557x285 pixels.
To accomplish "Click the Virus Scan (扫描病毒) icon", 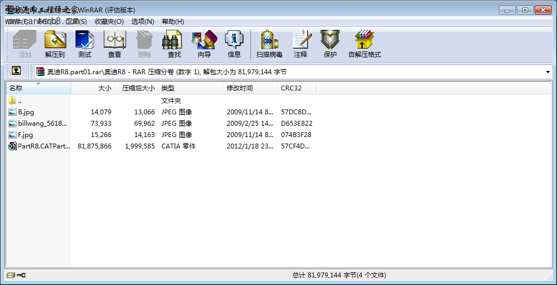I will click(270, 40).
